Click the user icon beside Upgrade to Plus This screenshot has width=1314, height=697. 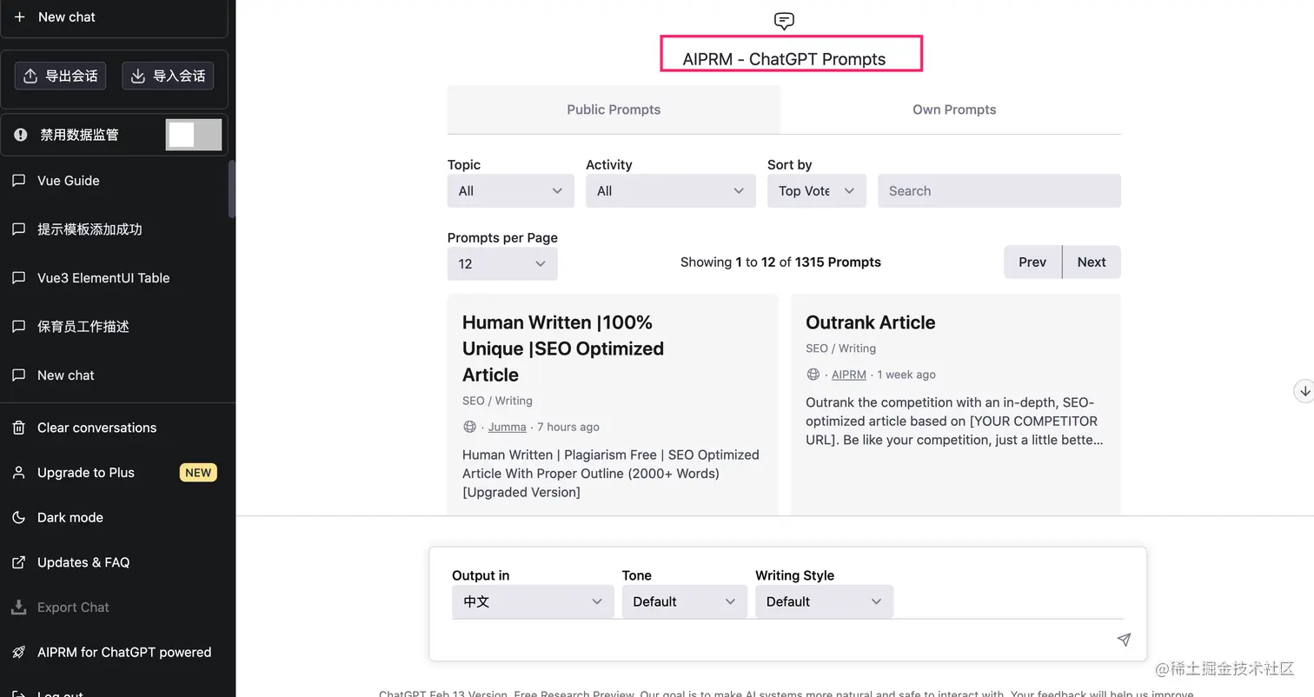point(18,473)
